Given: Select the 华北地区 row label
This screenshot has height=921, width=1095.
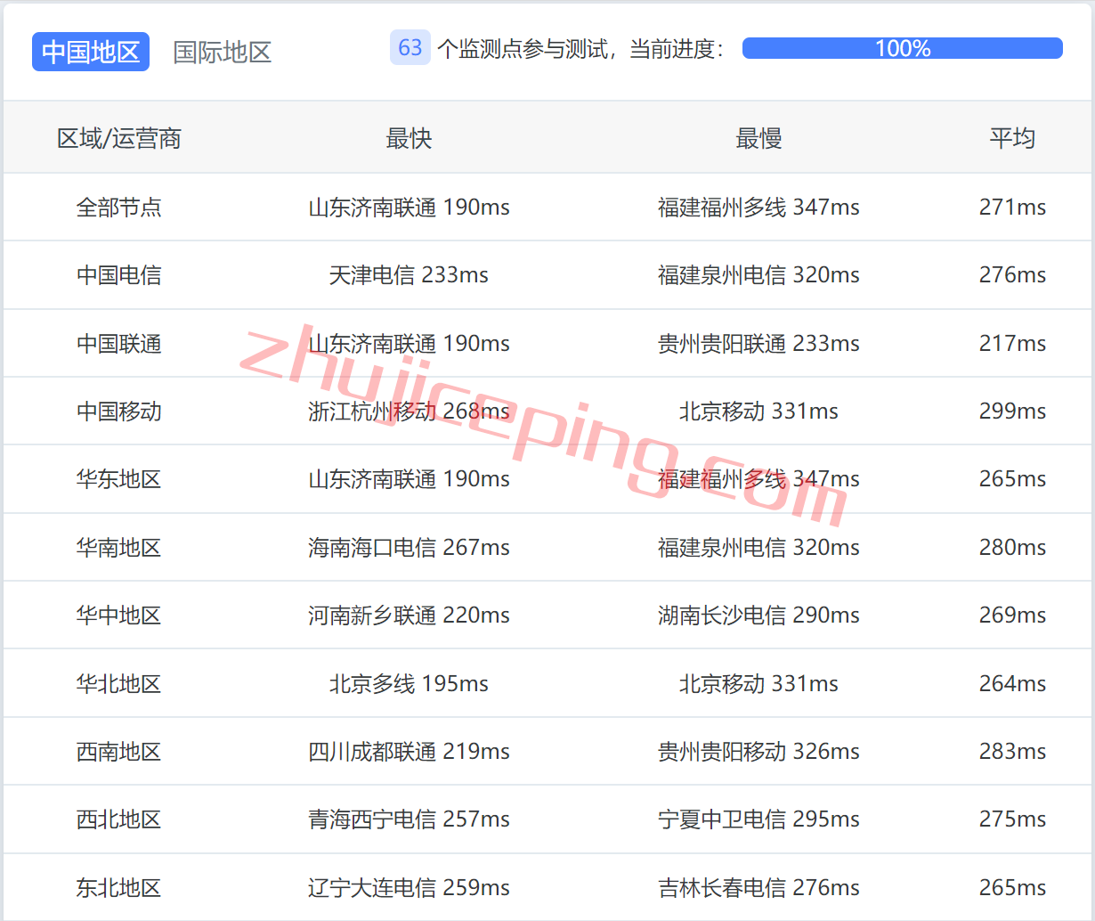Looking at the screenshot, I should pyautogui.click(x=119, y=684).
